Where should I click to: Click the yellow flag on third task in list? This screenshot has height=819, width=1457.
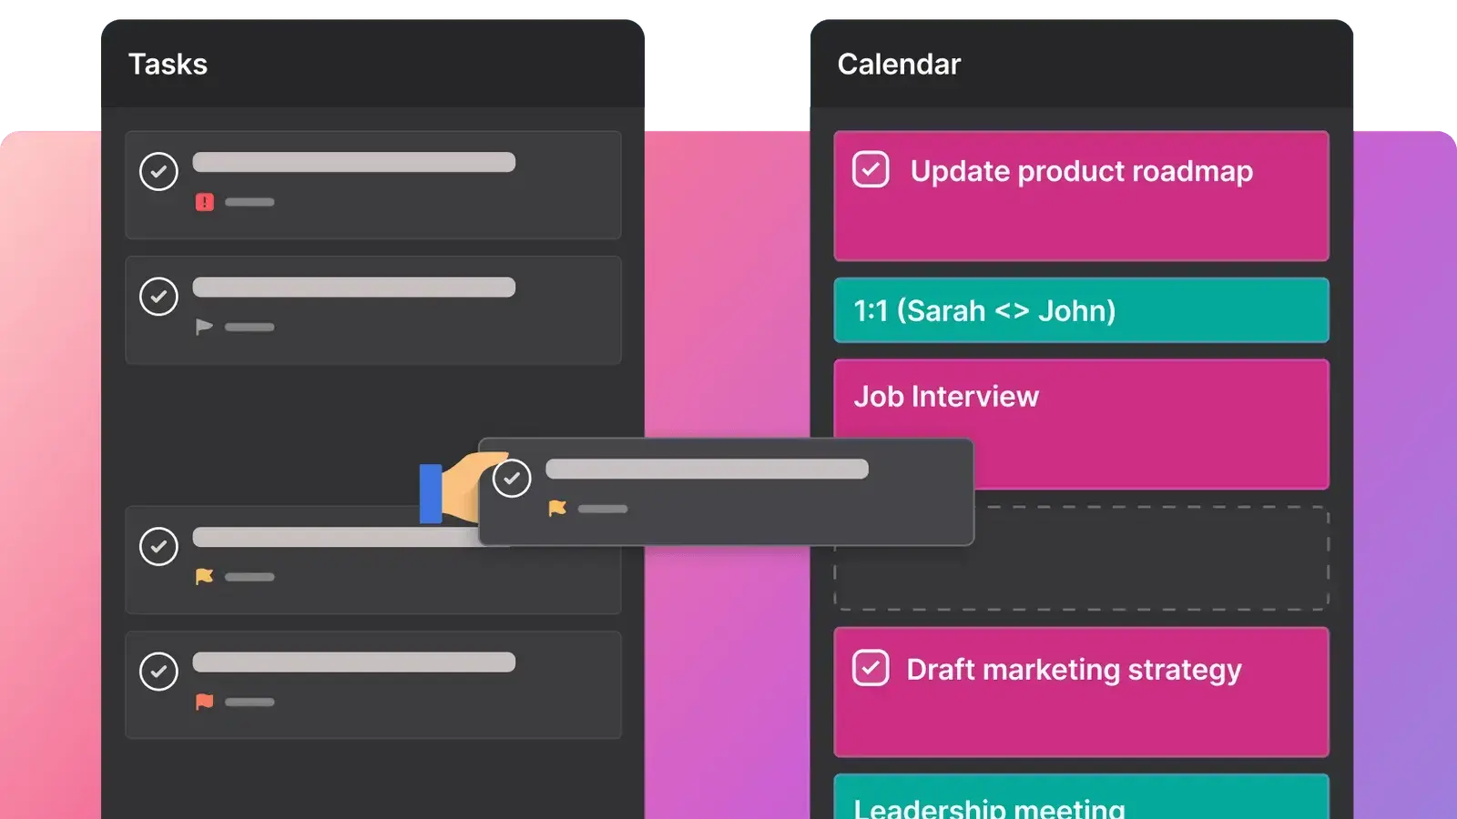tap(204, 577)
